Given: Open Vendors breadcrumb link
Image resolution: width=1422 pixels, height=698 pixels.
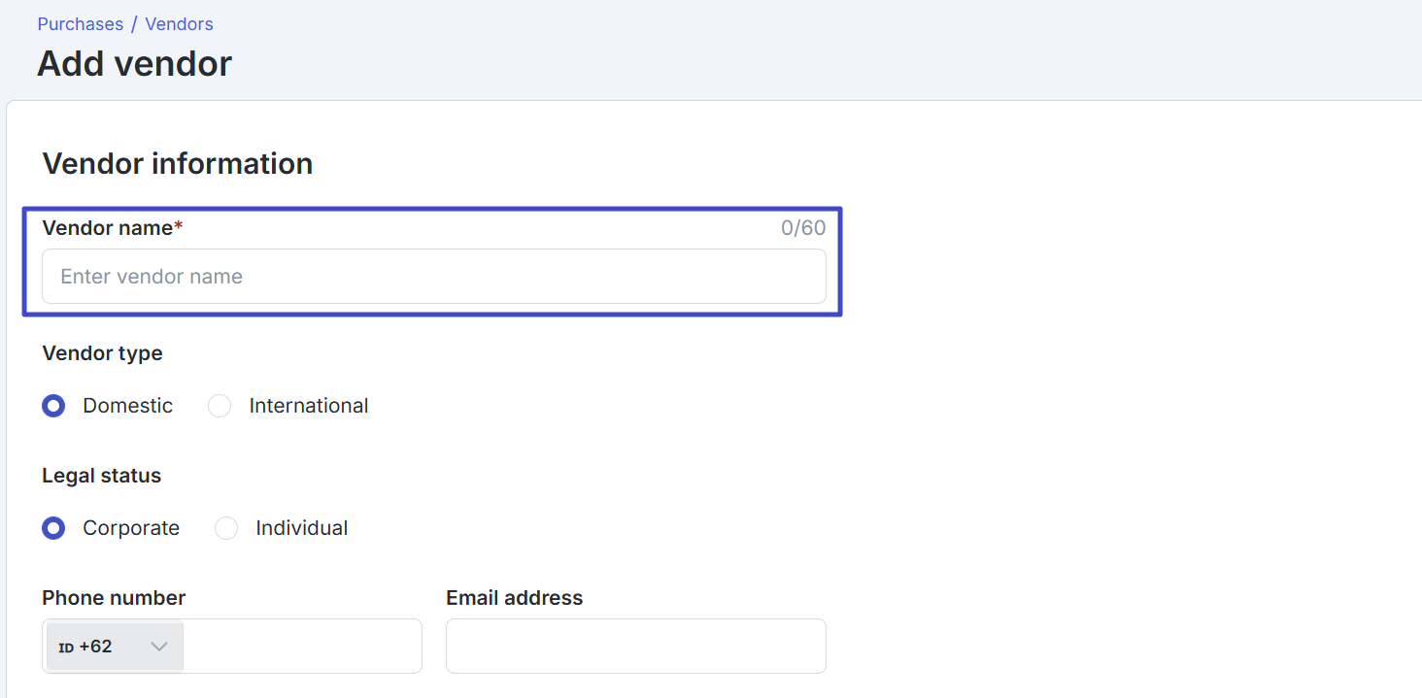Looking at the screenshot, I should [180, 24].
